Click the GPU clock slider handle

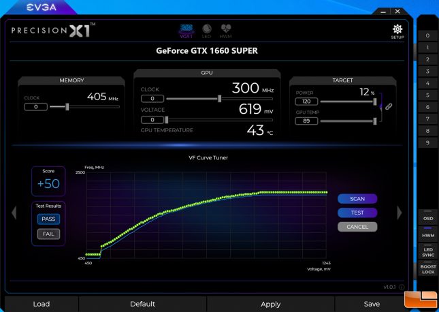tap(219, 99)
